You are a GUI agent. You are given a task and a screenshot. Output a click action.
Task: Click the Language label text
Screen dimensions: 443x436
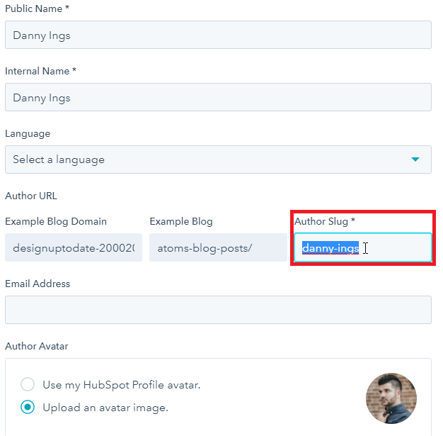[28, 133]
